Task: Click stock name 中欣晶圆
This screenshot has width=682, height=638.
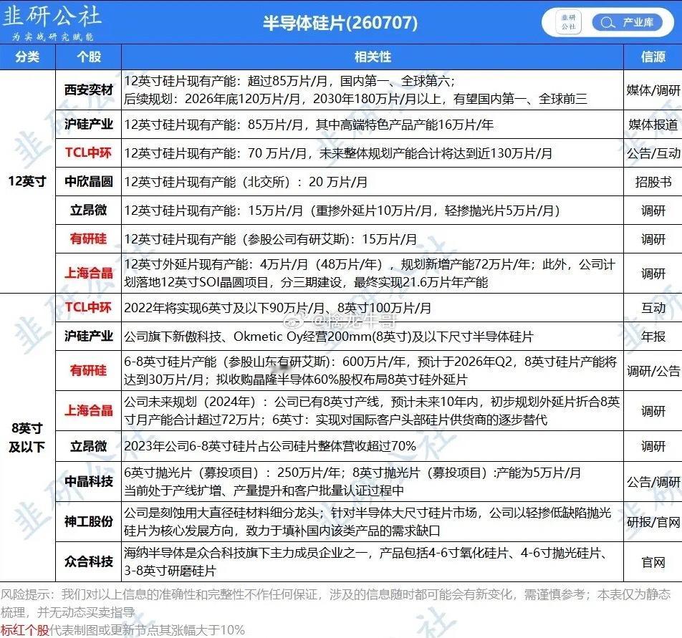Action: 88,181
